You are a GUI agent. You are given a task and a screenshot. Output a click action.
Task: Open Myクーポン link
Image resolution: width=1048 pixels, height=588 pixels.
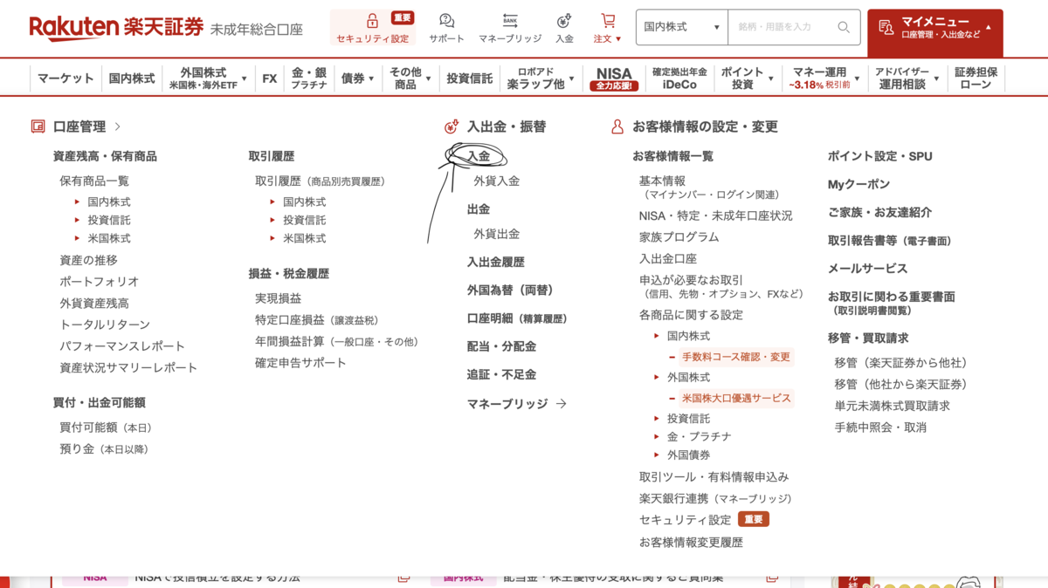point(859,184)
